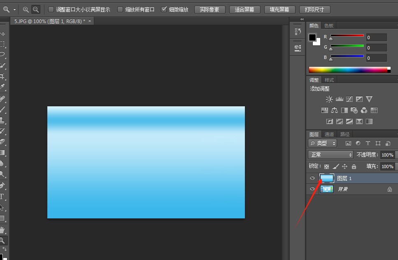Select the Eraser tool

coord(2,141)
